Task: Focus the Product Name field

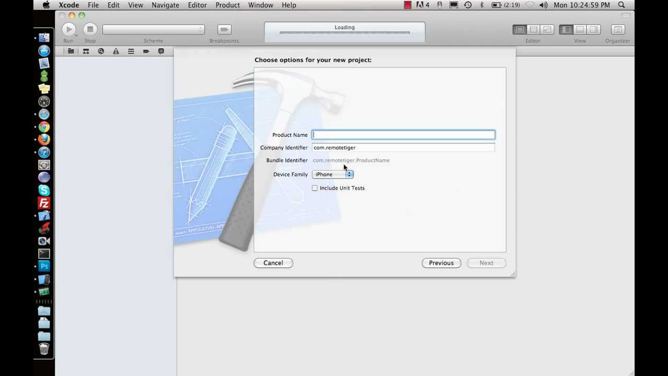Action: point(403,135)
